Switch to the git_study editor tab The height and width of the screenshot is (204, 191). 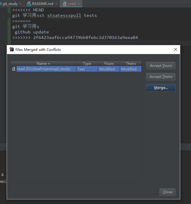click(10, 4)
